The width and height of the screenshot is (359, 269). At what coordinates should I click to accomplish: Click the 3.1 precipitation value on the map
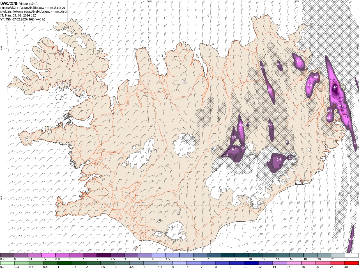pyautogui.click(x=335, y=87)
